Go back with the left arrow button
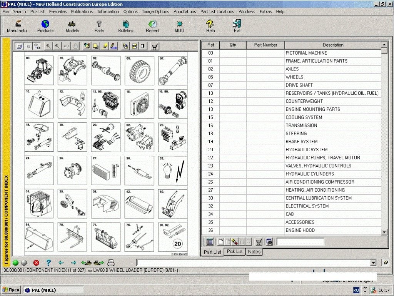 click(61, 263)
